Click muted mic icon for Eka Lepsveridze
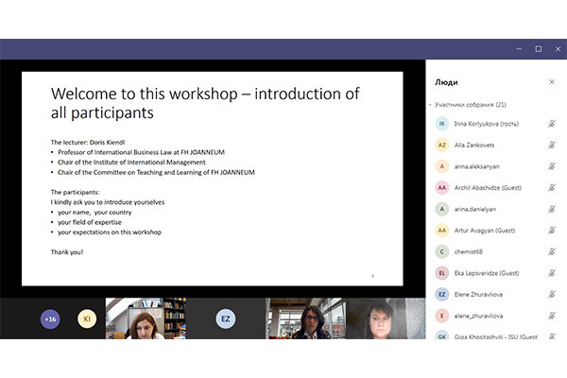The width and height of the screenshot is (567, 378). 551,273
